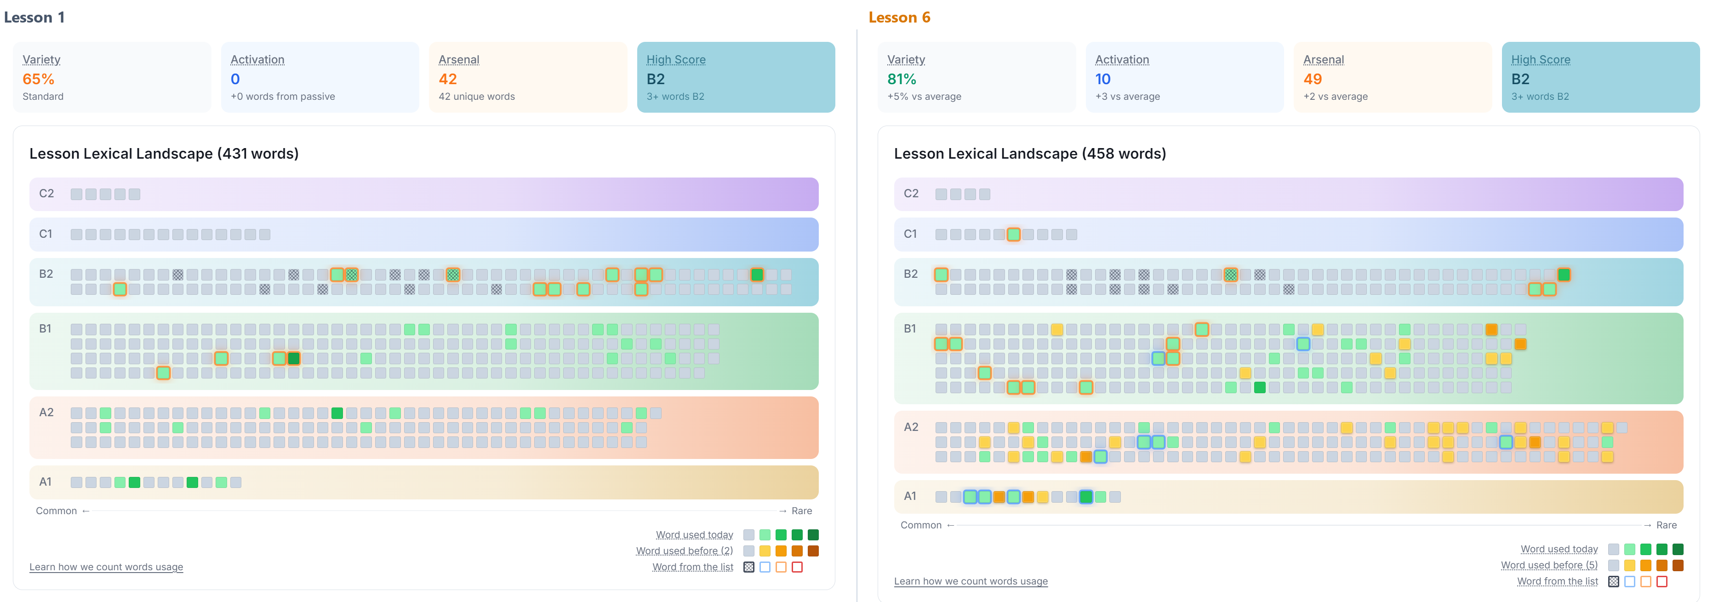Click the orange 'Lesson 6' heading
Screen dimensions: 1713x602
click(x=899, y=17)
